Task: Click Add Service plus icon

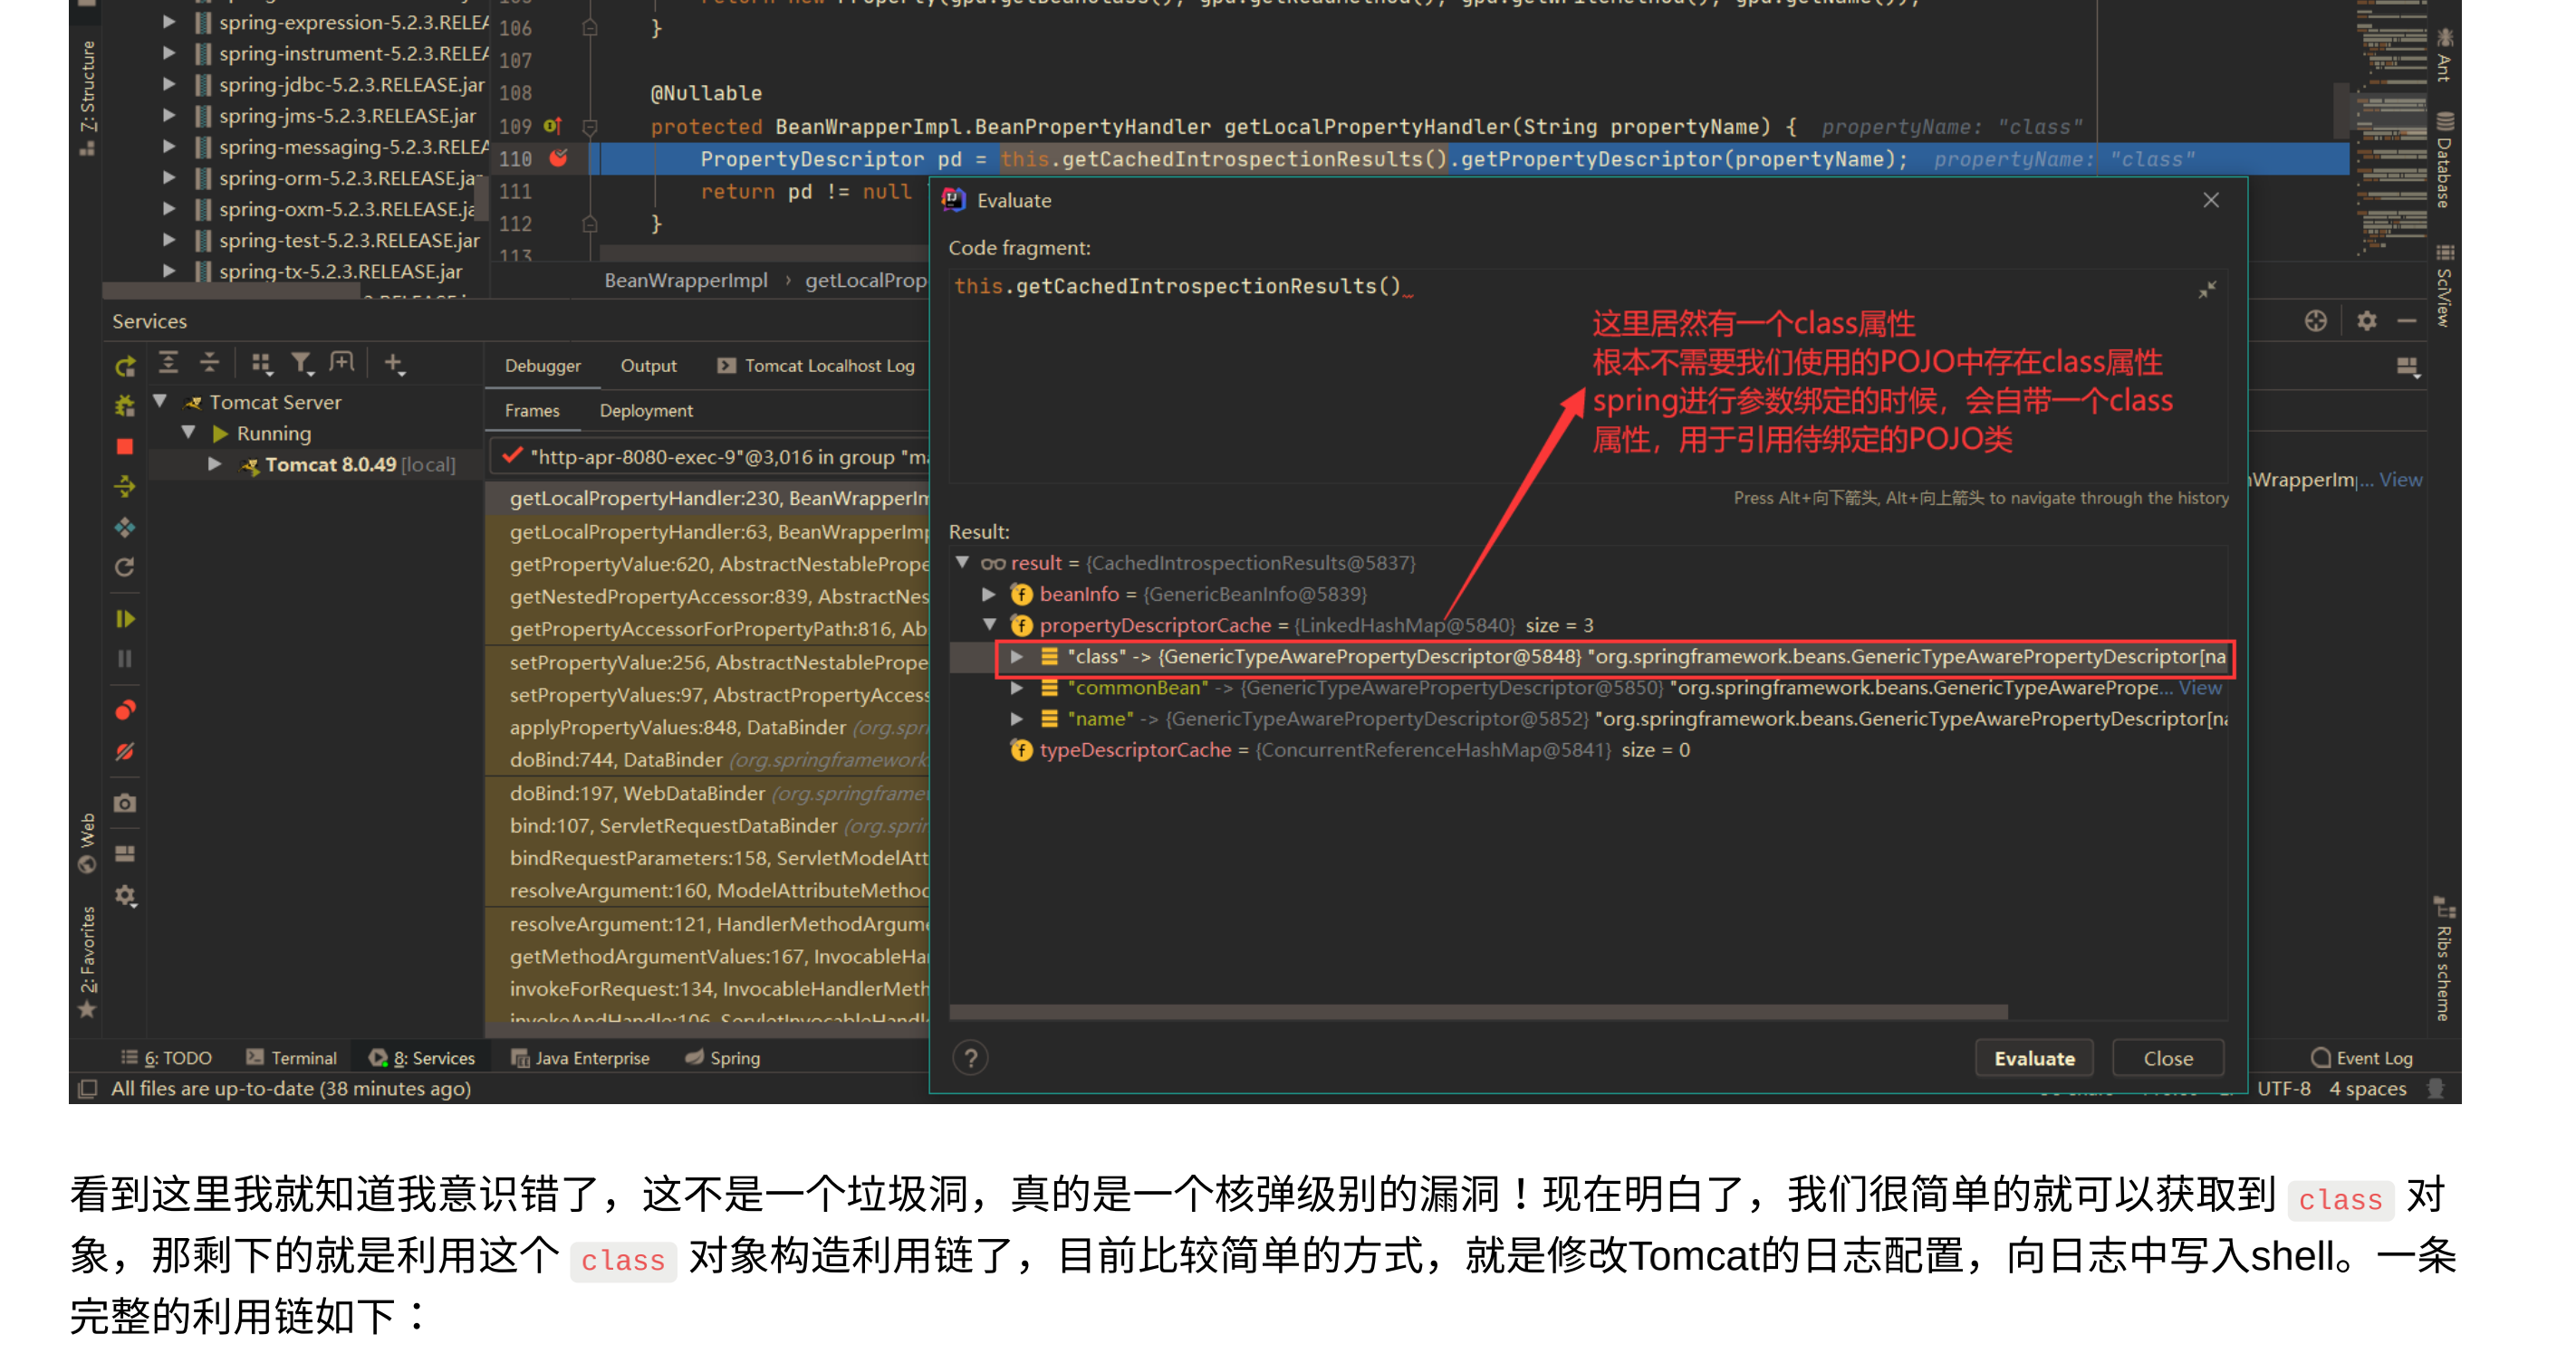Action: click(393, 363)
